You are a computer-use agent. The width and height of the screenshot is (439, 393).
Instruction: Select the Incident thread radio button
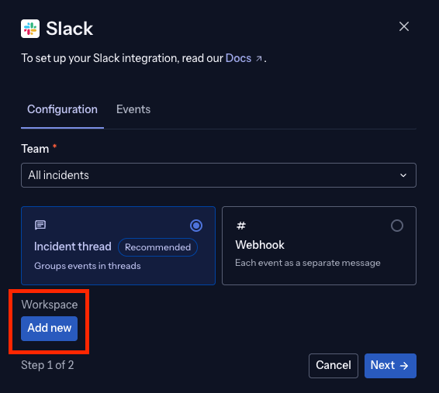pos(196,226)
